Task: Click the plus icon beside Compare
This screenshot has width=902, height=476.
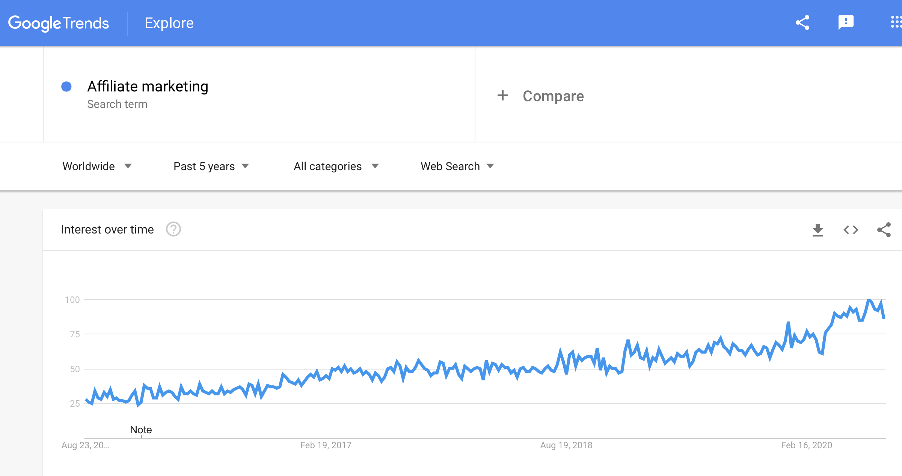Action: [503, 96]
